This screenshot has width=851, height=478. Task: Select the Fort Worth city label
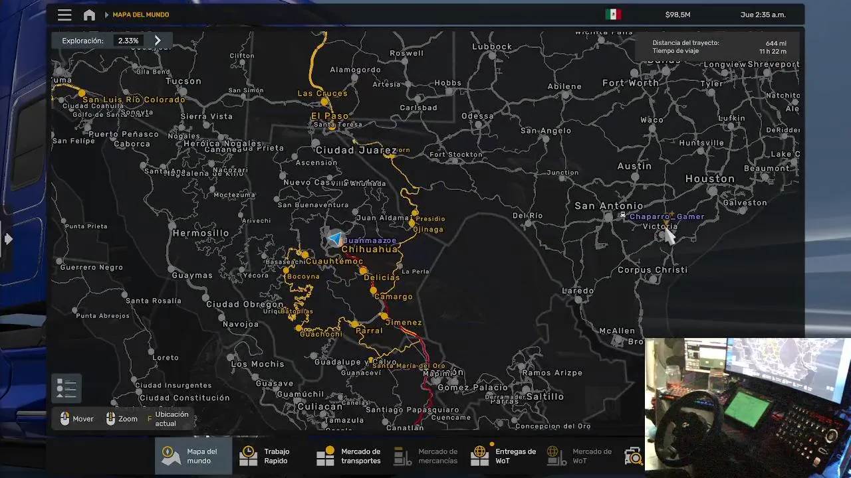coord(631,83)
